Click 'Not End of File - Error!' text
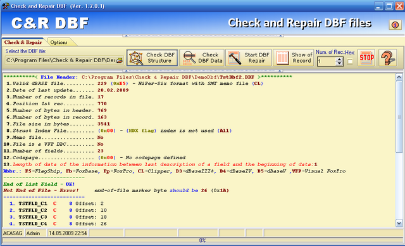This screenshot has width=405, height=246. pyautogui.click(x=40, y=191)
